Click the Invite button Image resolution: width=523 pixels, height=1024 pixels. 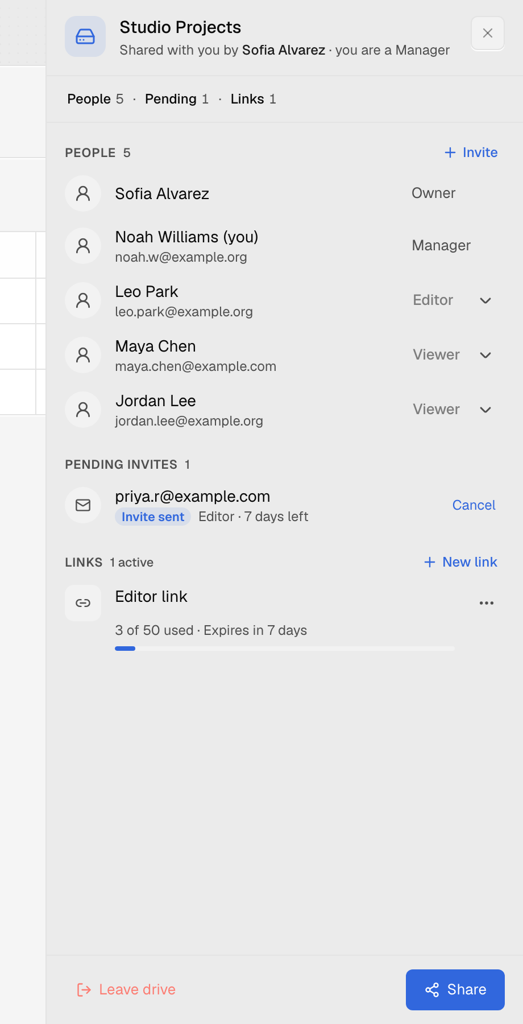471,152
